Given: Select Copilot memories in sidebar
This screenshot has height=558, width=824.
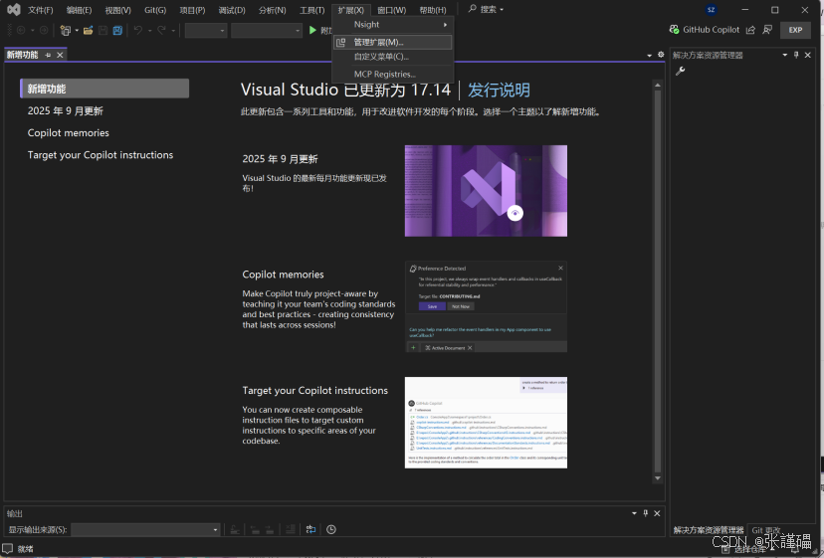Looking at the screenshot, I should click(69, 133).
